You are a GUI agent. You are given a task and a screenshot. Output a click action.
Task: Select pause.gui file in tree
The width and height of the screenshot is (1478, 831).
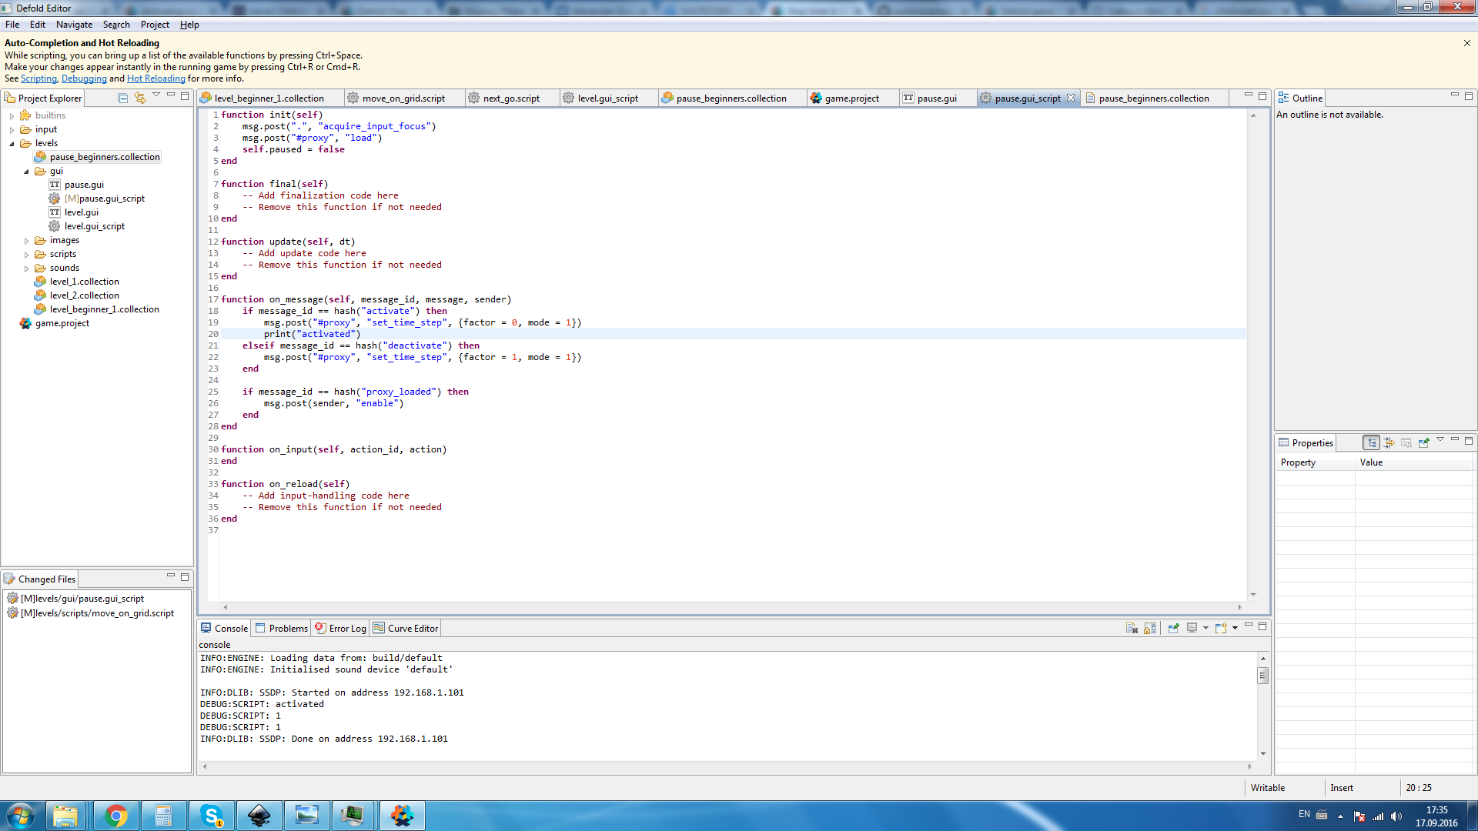click(x=77, y=185)
